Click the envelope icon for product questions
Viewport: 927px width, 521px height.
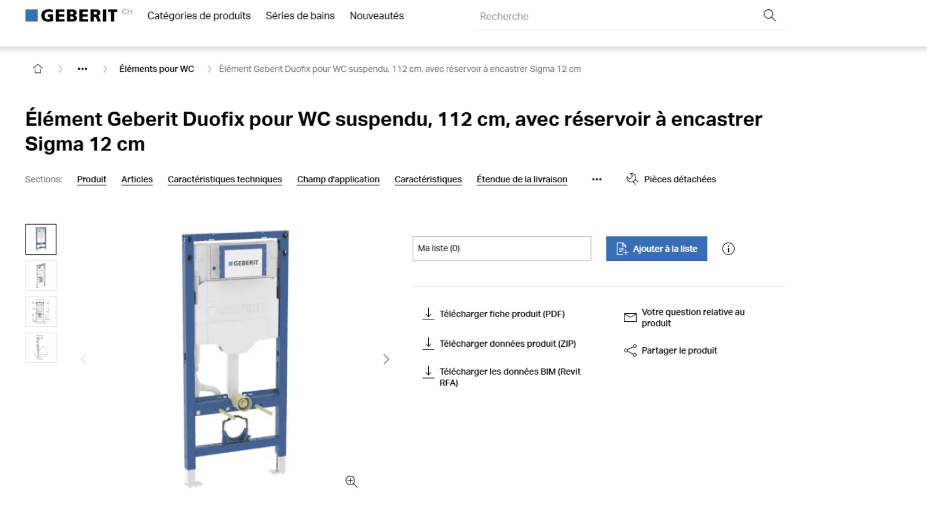click(629, 317)
